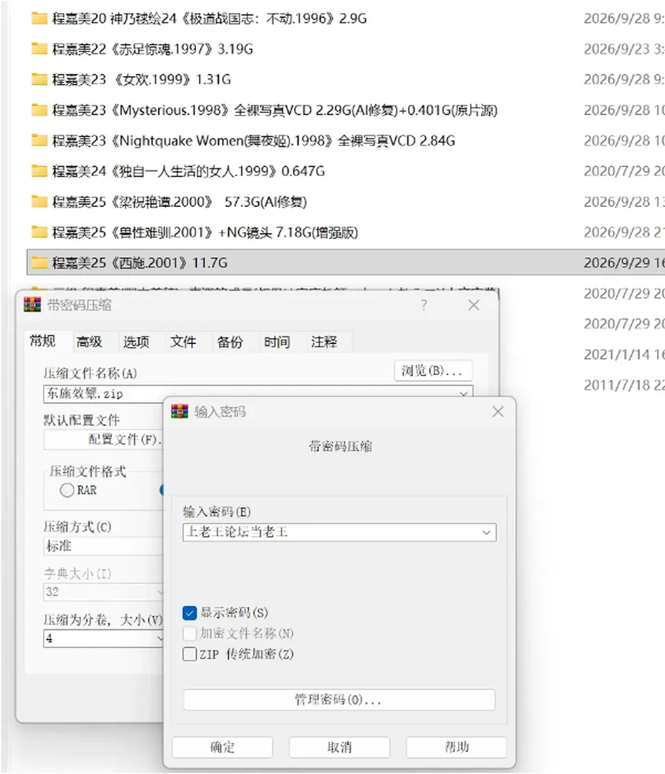Open the 压缩为分卷 size dropdown

159,638
